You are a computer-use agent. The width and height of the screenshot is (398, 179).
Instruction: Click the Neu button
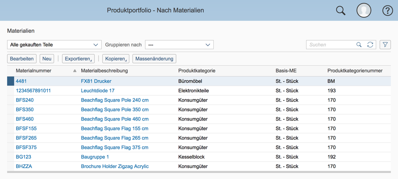pyautogui.click(x=47, y=59)
